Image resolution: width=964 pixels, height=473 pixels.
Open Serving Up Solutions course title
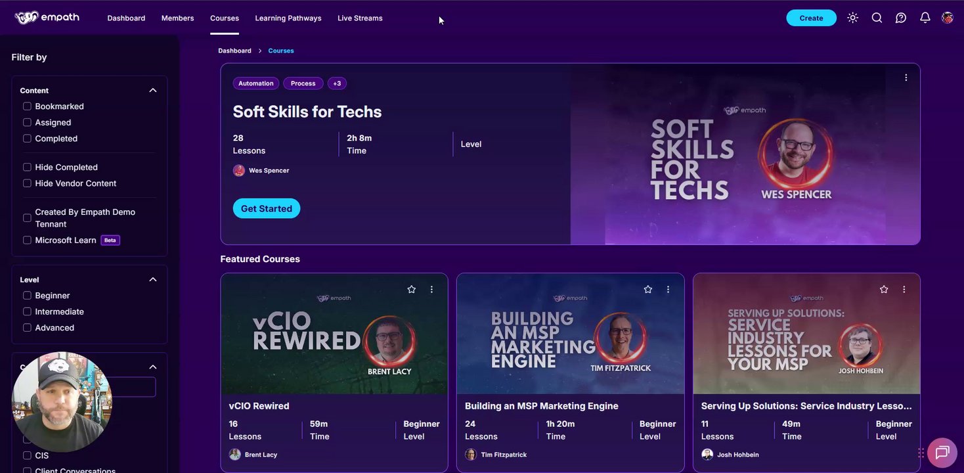point(806,406)
